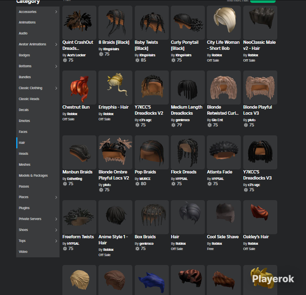Expand the Tops category chevron
Screen dimensions: 306x295
click(56, 241)
